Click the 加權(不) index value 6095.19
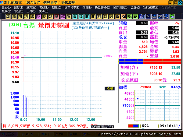 [x=156, y=74]
